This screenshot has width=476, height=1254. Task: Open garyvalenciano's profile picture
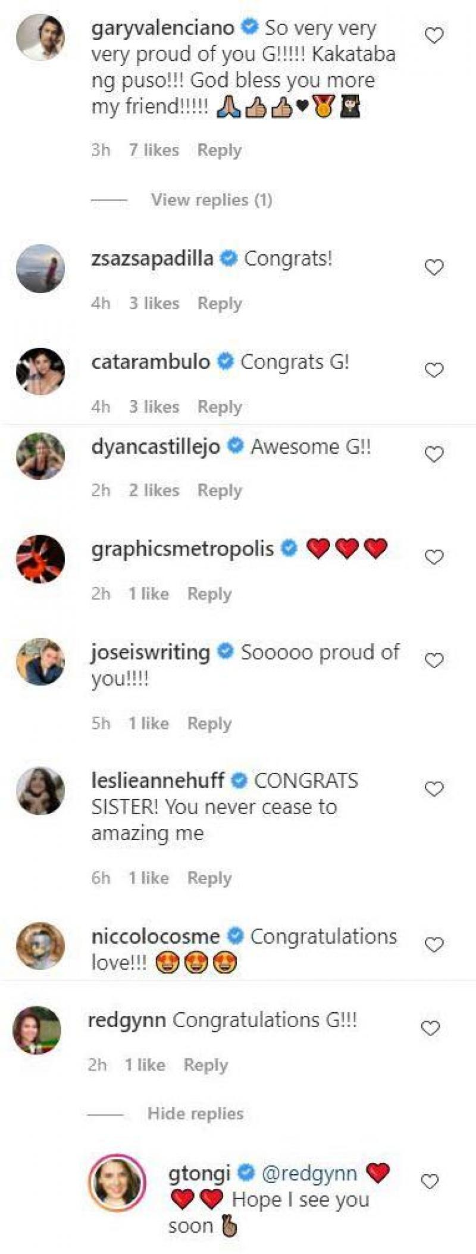(x=40, y=37)
